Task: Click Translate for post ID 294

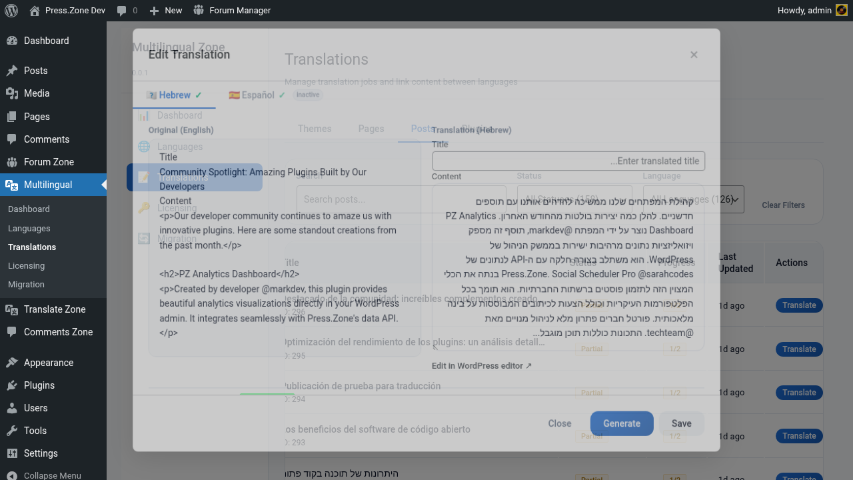Action: 799,393
